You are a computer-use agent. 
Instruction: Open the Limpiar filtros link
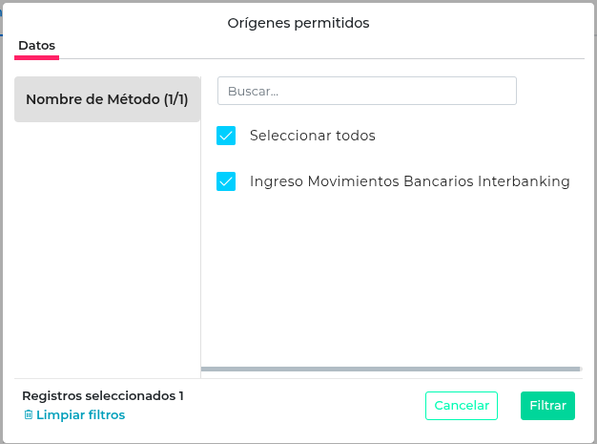(x=80, y=415)
